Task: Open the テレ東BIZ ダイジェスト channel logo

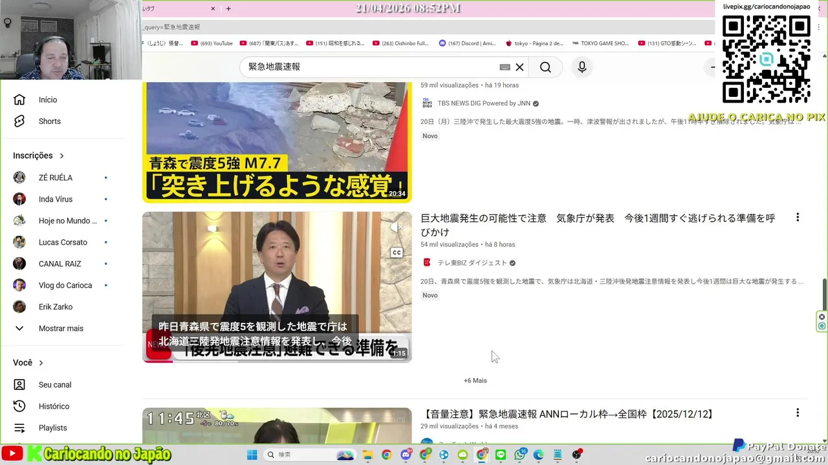Action: coord(427,263)
